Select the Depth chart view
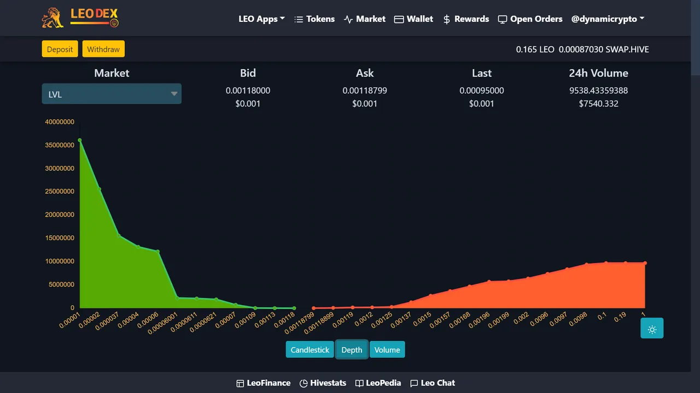The width and height of the screenshot is (700, 393). point(352,350)
